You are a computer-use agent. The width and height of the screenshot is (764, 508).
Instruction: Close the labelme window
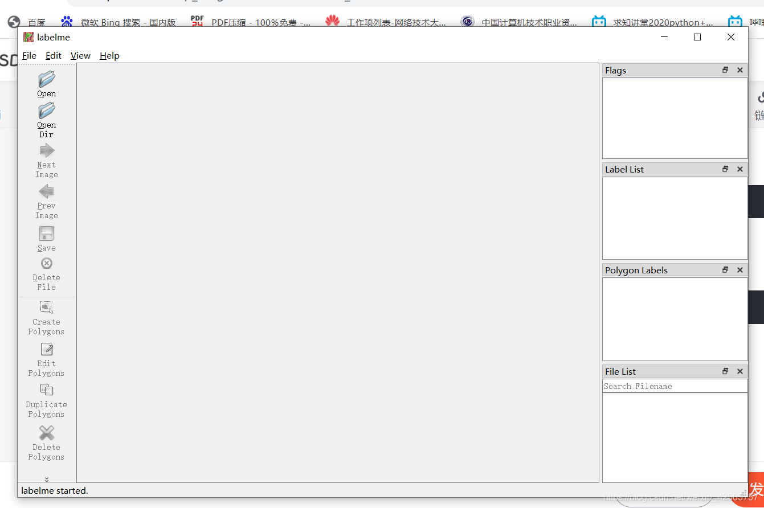click(731, 37)
